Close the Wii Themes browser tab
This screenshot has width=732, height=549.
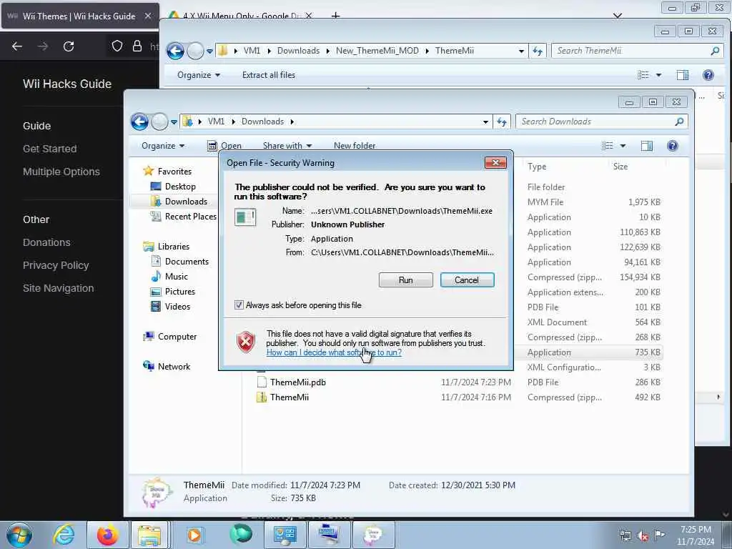click(147, 16)
